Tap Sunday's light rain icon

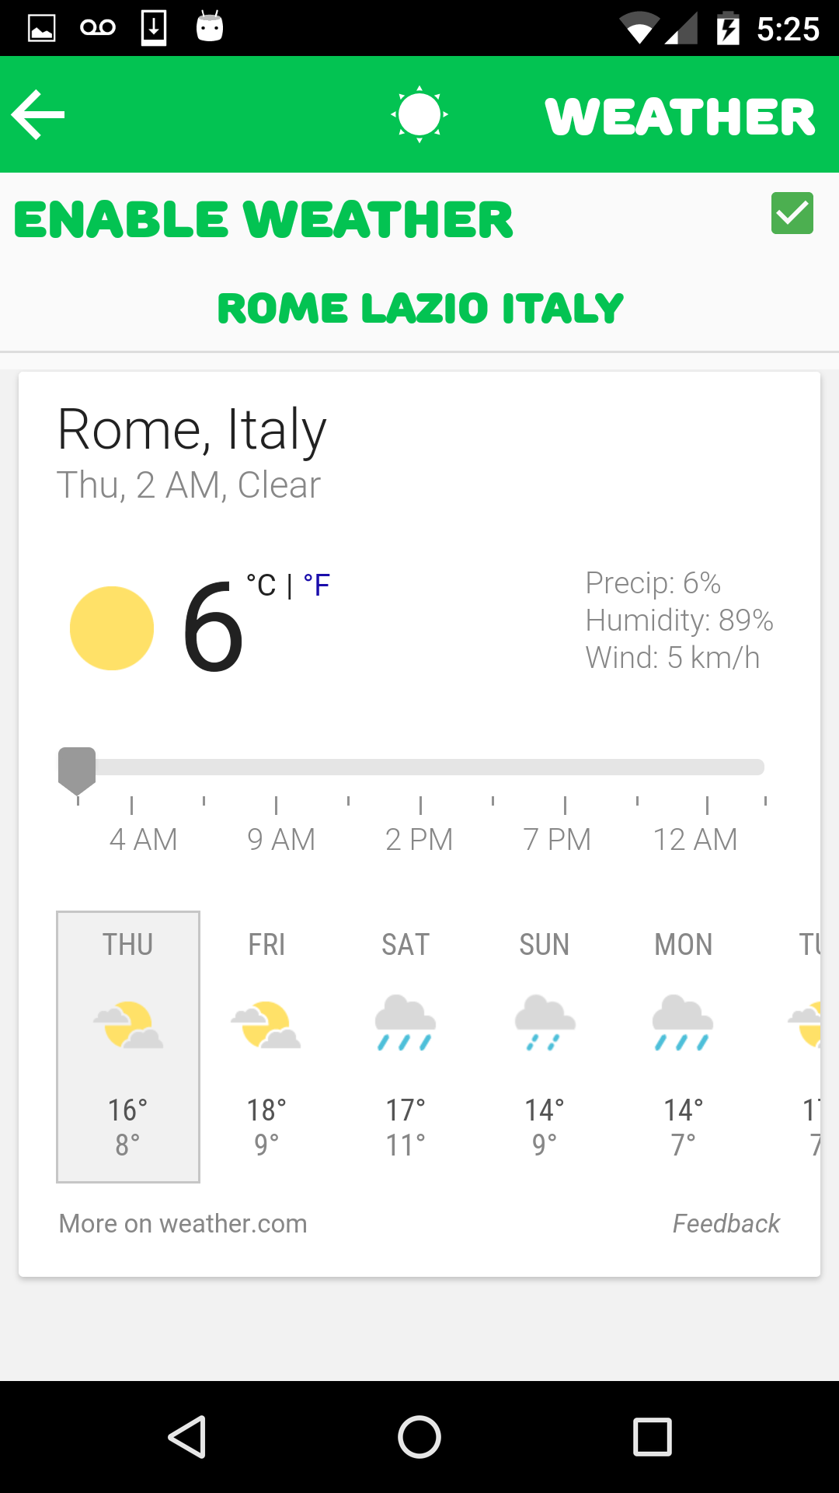pyautogui.click(x=545, y=1023)
